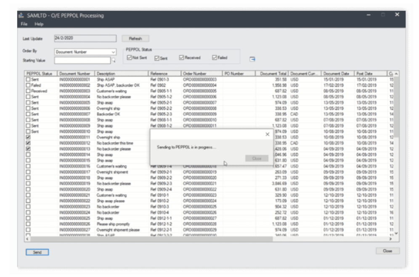Open the Help menu
Screen dimensions: 419x277
click(x=39, y=24)
